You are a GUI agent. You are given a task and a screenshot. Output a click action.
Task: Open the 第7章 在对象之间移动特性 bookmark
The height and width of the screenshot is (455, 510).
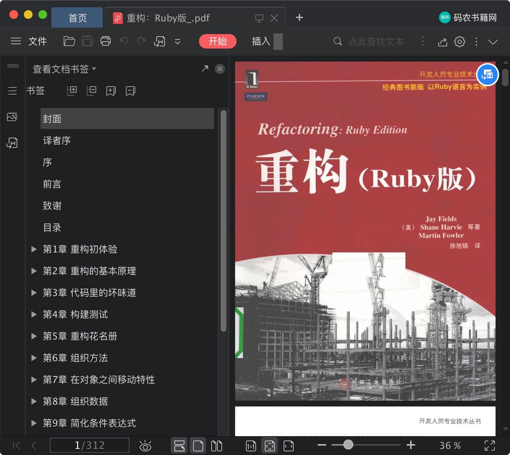99,380
